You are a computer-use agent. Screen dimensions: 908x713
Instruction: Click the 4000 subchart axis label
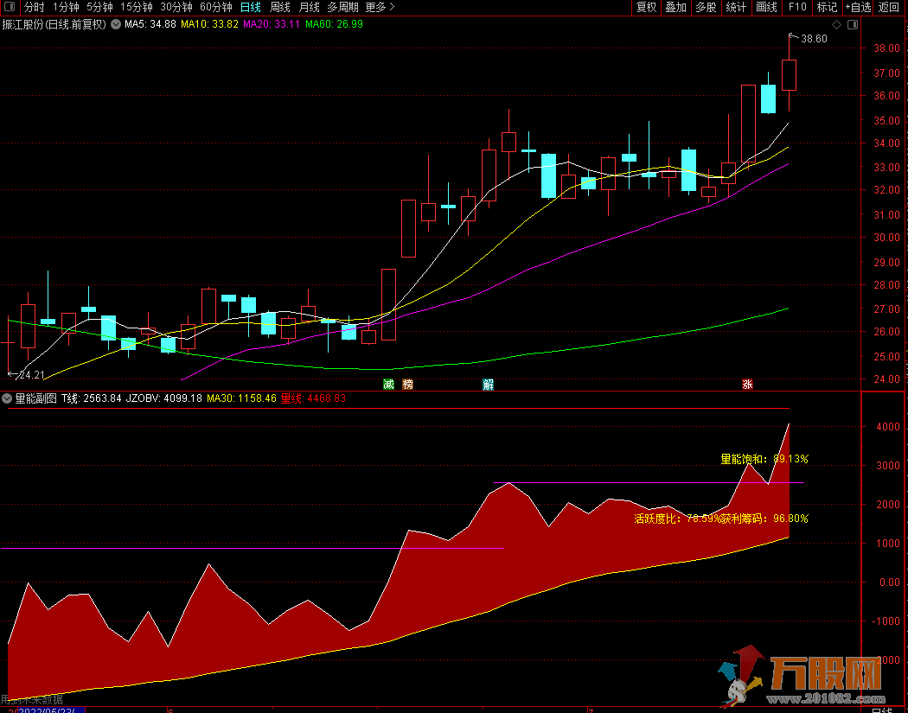(888, 427)
